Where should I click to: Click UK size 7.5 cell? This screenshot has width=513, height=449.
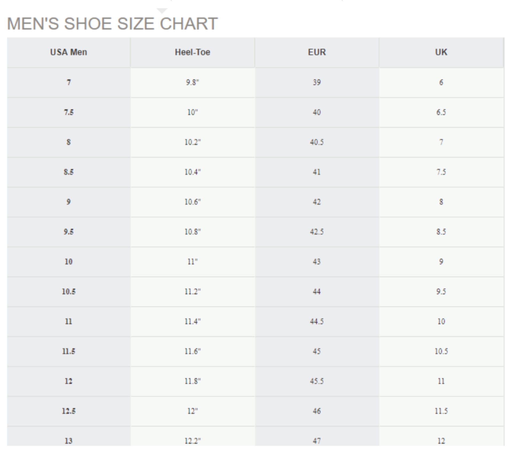point(441,172)
